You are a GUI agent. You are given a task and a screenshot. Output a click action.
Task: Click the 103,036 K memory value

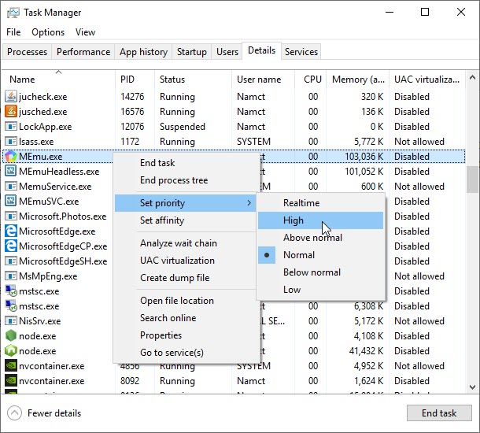pyautogui.click(x=364, y=157)
